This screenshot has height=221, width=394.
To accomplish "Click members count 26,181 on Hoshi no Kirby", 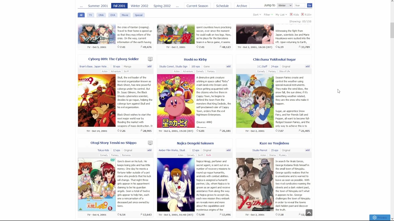I will [225, 131].
